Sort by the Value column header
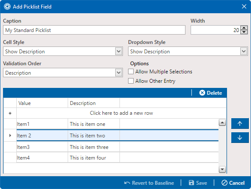 (42, 103)
